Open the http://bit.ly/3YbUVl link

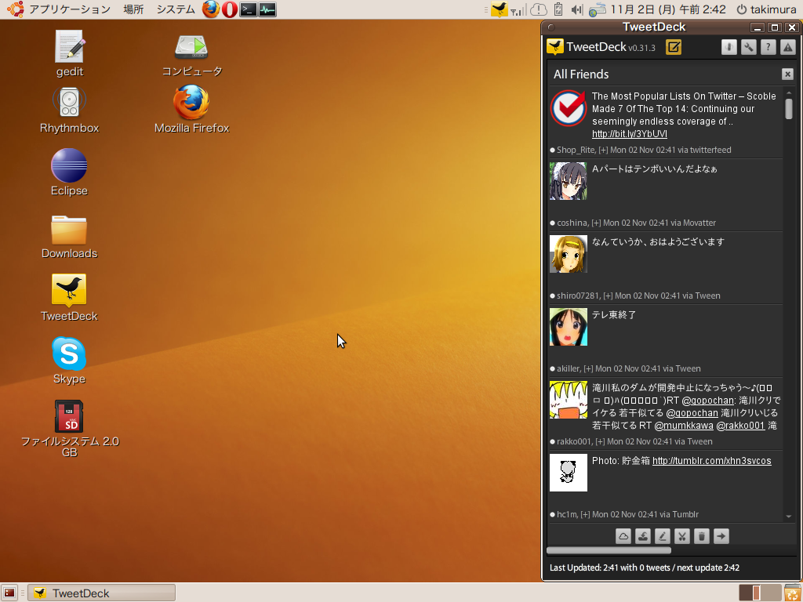630,134
